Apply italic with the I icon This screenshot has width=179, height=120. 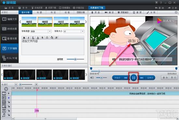pyautogui.click(x=28, y=37)
